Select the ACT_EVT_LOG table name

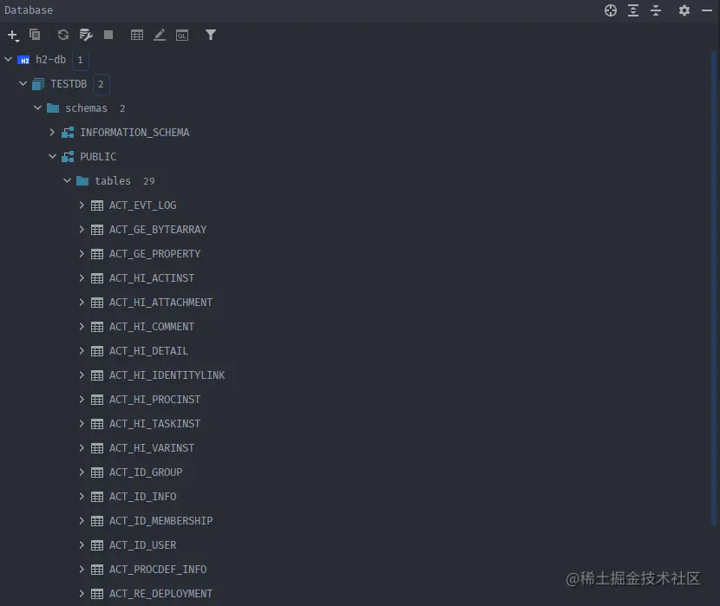coord(143,205)
